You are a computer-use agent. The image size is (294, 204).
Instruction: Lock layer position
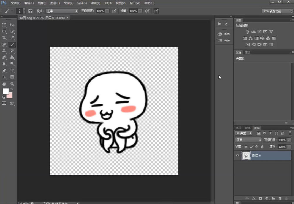coord(257,147)
